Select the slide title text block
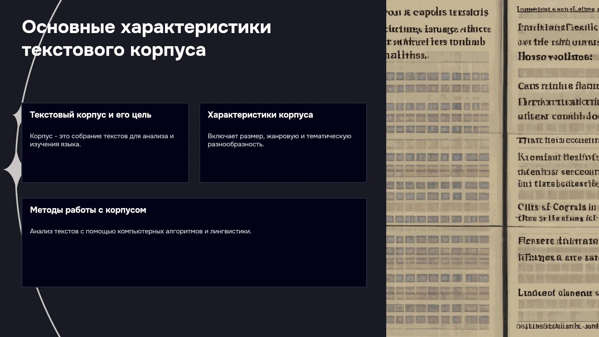 click(x=146, y=38)
